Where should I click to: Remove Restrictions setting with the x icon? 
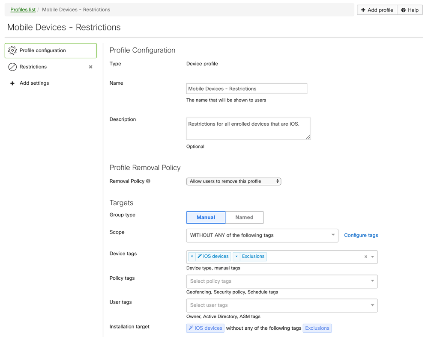[x=90, y=67]
